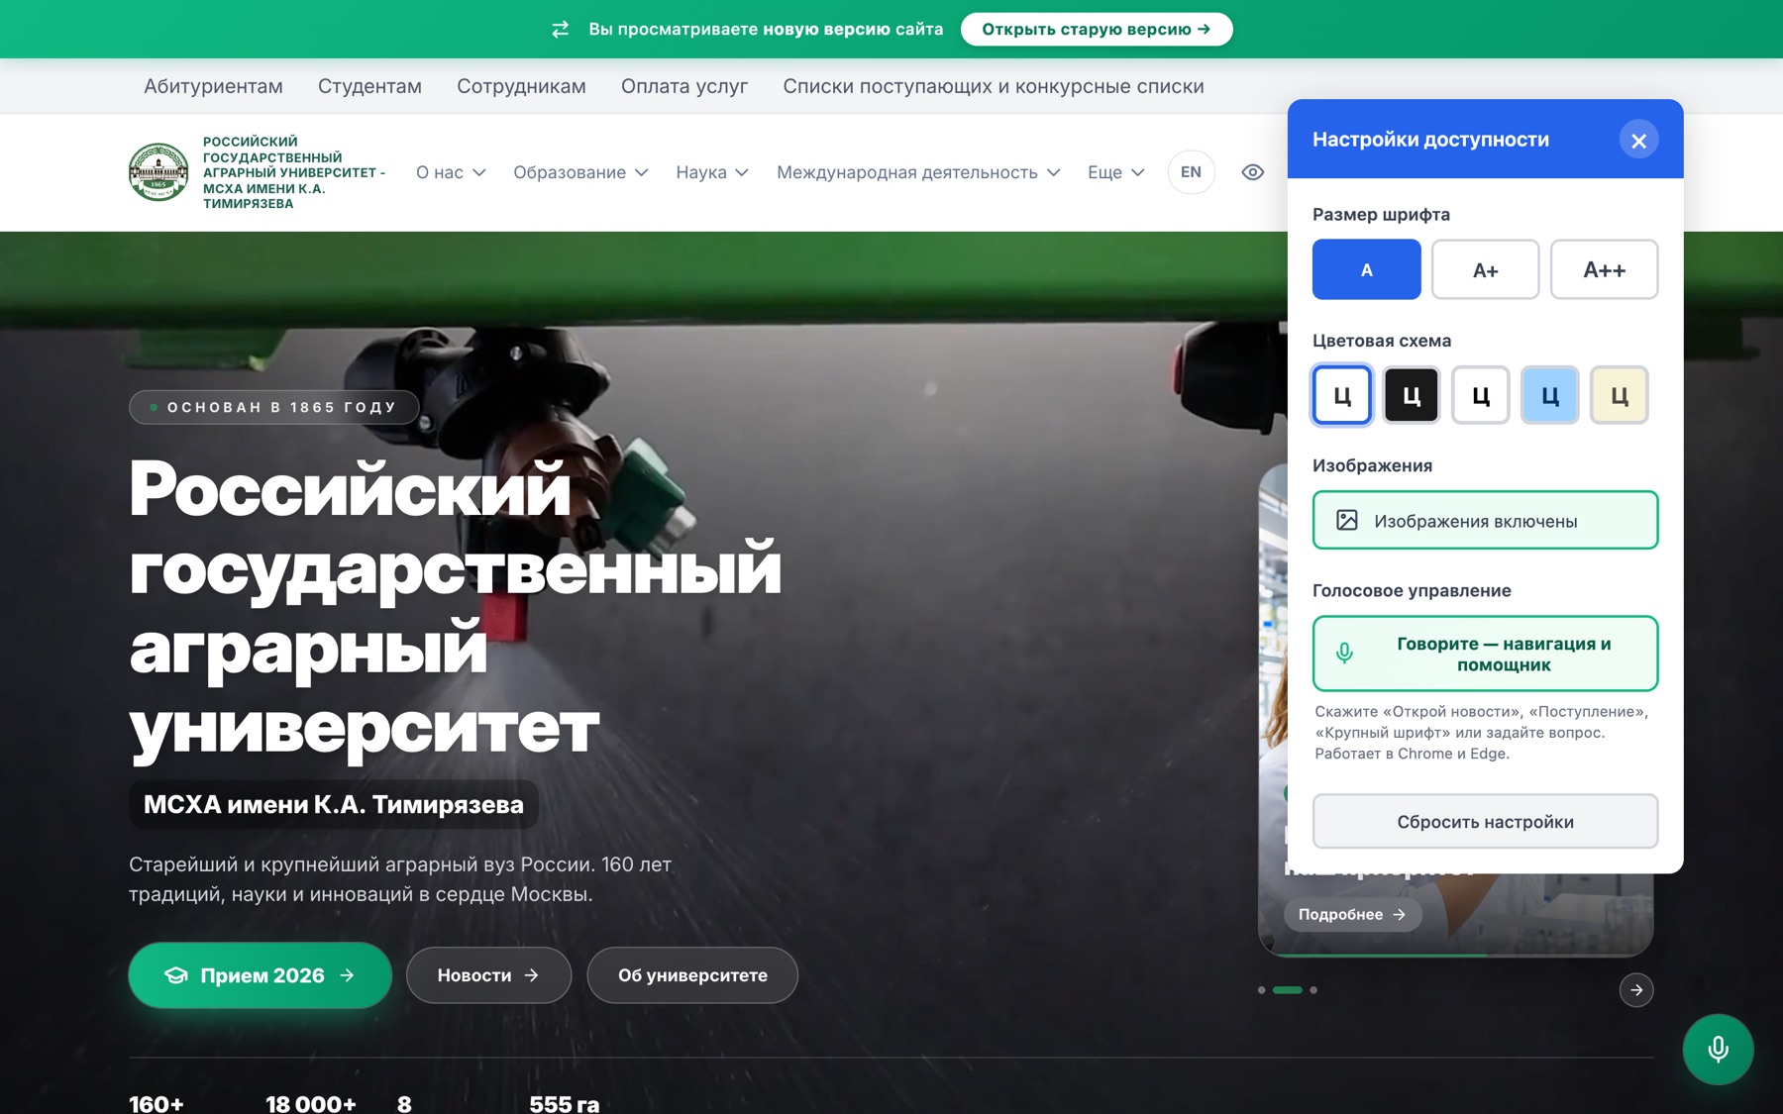
Task: Click the university emblem logo
Action: [x=158, y=172]
